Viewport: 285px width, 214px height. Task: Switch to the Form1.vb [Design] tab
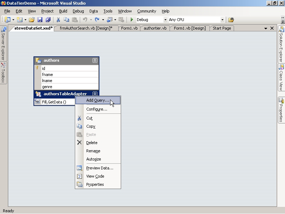pyautogui.click(x=190, y=28)
